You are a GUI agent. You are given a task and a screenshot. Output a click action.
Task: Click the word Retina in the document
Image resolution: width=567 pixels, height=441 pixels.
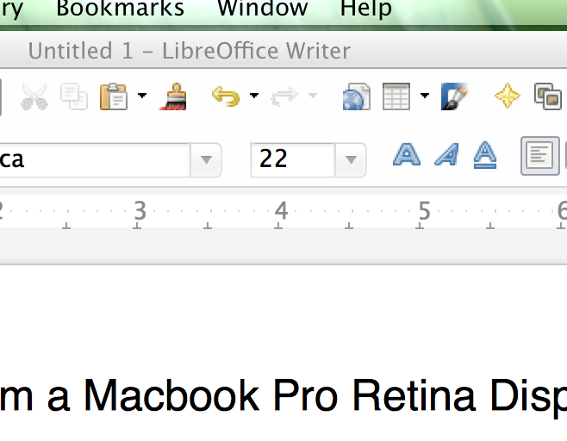(414, 395)
